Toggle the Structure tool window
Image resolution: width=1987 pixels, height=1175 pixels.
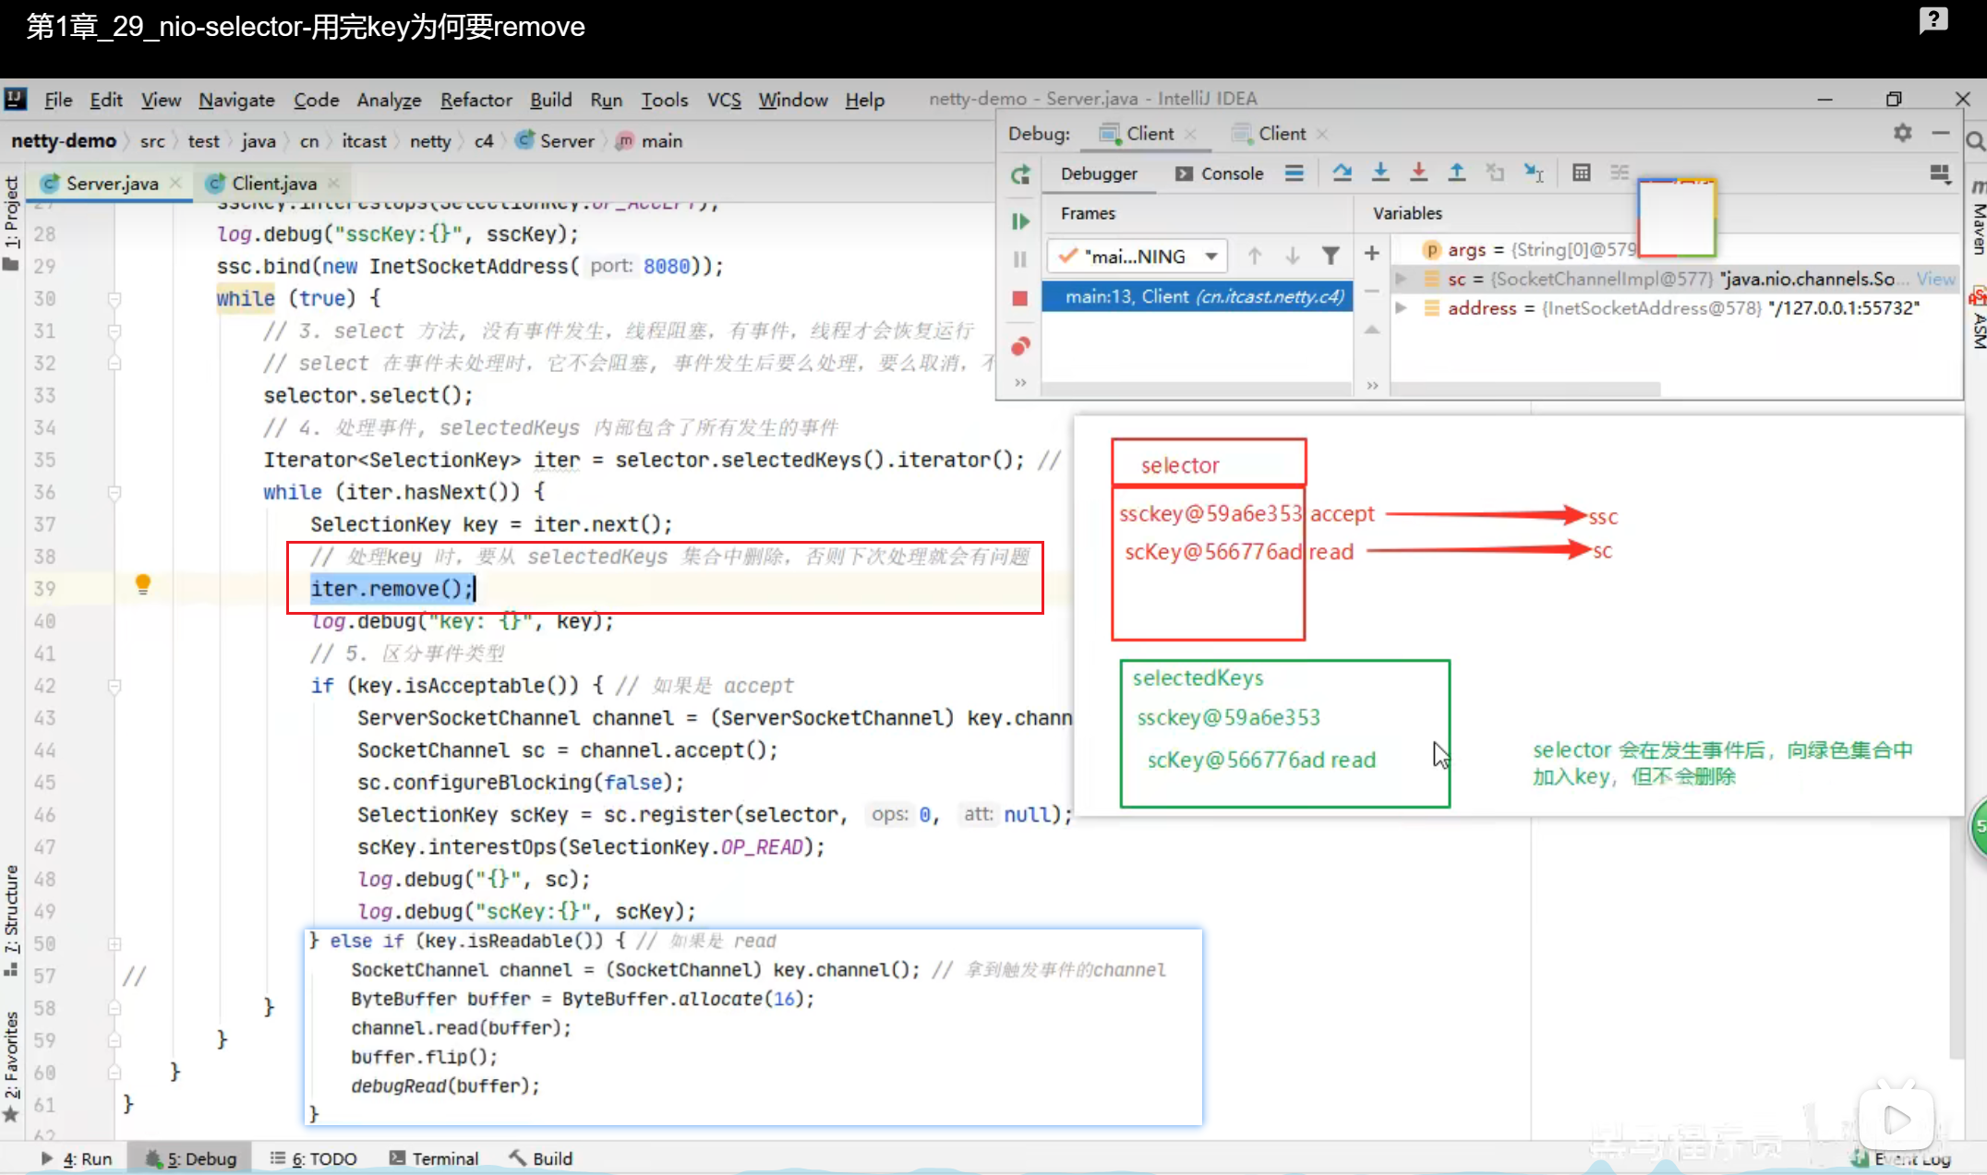click(x=11, y=920)
